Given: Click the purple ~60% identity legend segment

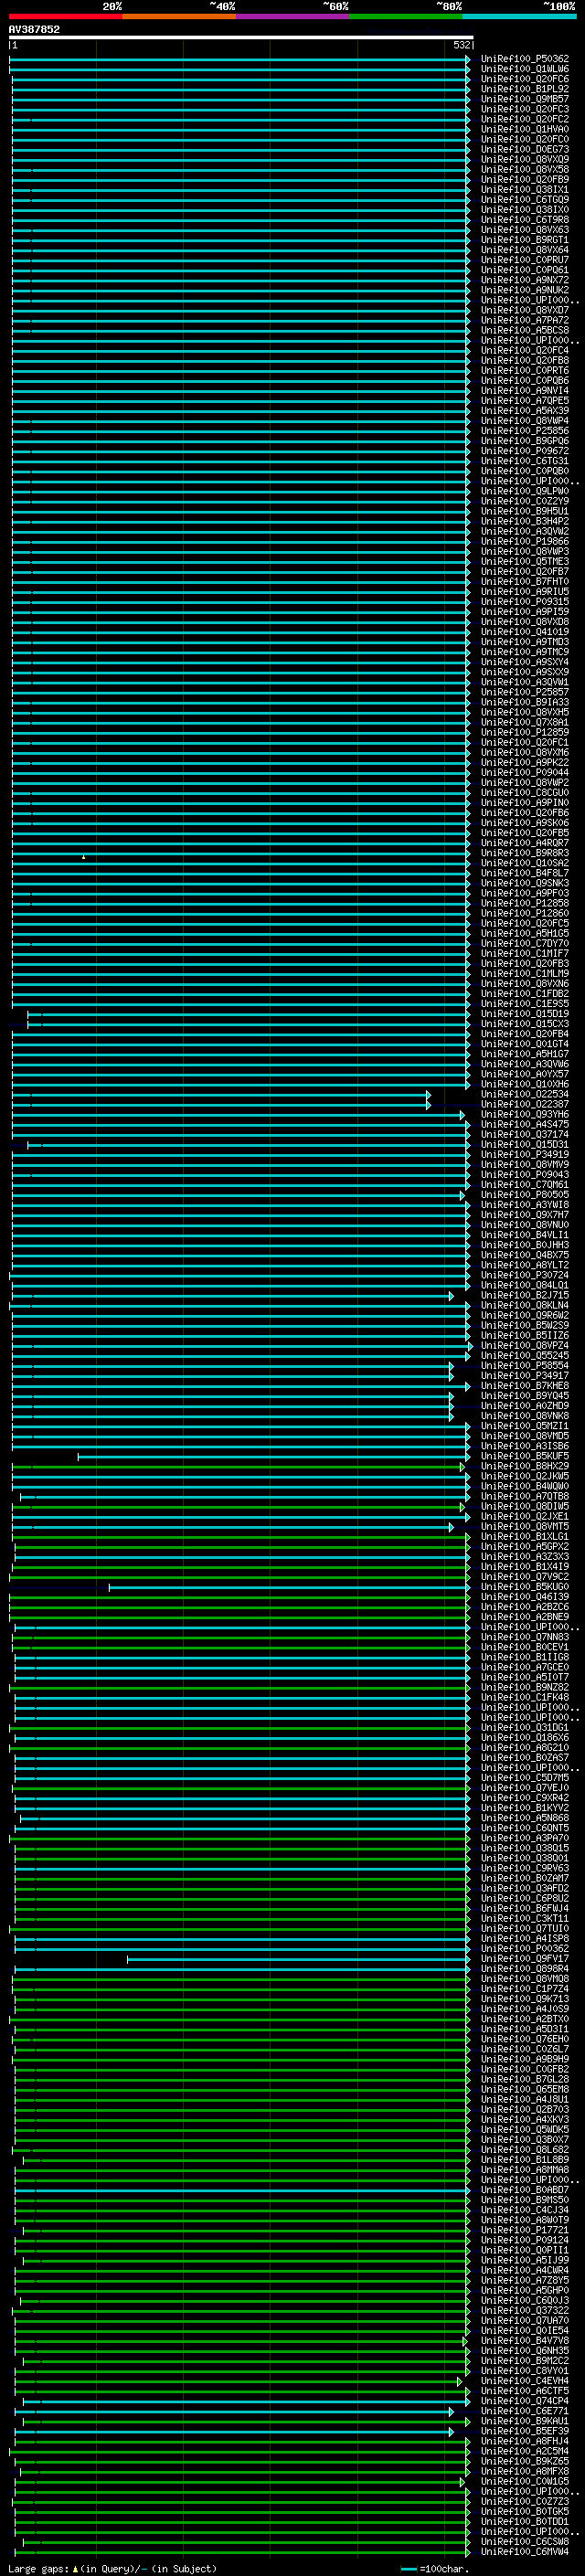Looking at the screenshot, I should pos(293,16).
